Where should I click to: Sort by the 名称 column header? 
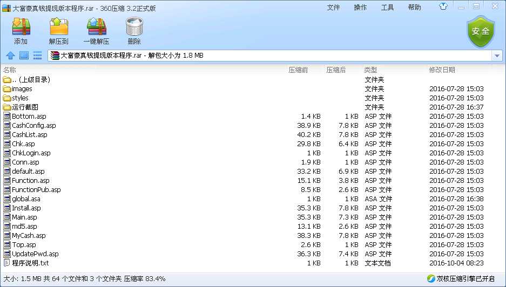pos(9,70)
